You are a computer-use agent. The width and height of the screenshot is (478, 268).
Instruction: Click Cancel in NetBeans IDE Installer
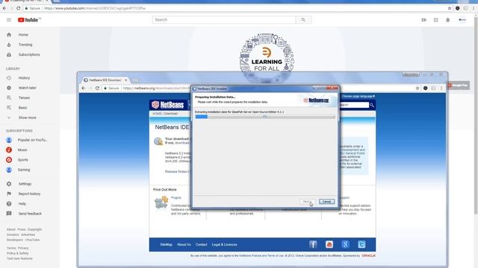pos(326,202)
